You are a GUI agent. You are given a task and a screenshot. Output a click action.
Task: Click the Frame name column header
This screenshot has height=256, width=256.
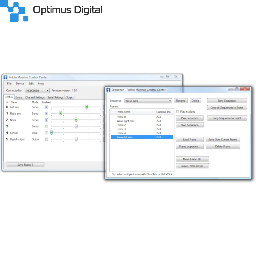pos(135,112)
